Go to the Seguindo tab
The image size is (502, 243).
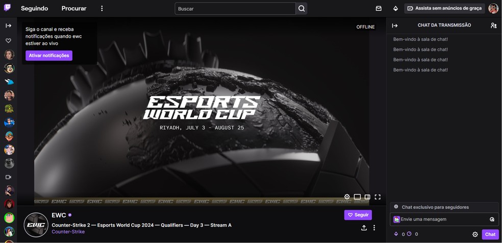tap(35, 8)
